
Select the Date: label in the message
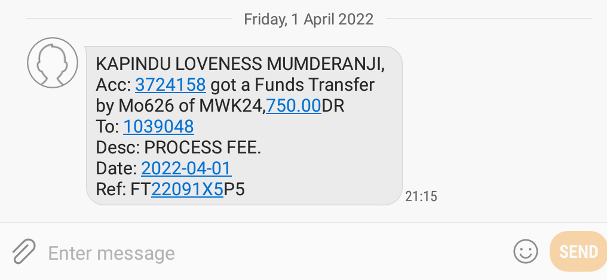(116, 168)
